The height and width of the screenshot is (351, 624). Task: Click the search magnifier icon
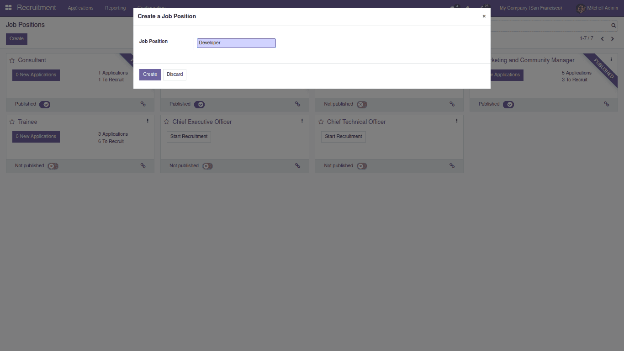(613, 26)
